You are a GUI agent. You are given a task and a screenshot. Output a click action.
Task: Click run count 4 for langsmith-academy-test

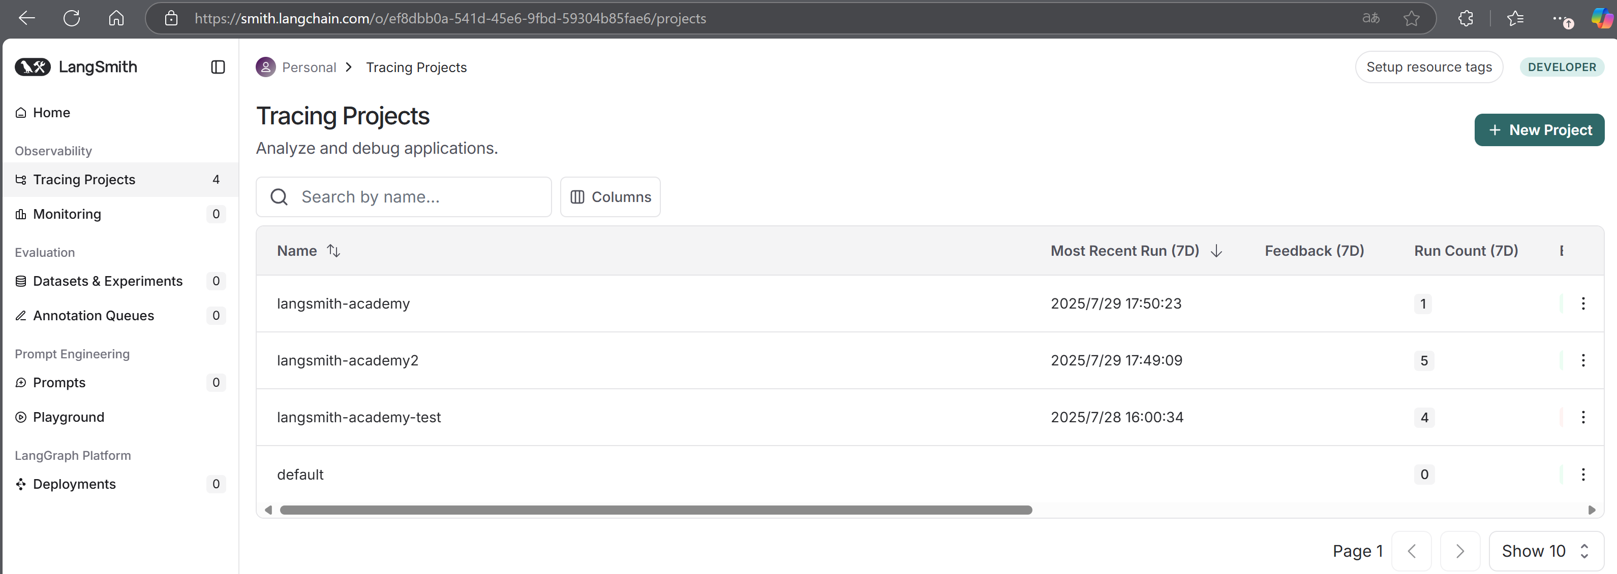1424,417
